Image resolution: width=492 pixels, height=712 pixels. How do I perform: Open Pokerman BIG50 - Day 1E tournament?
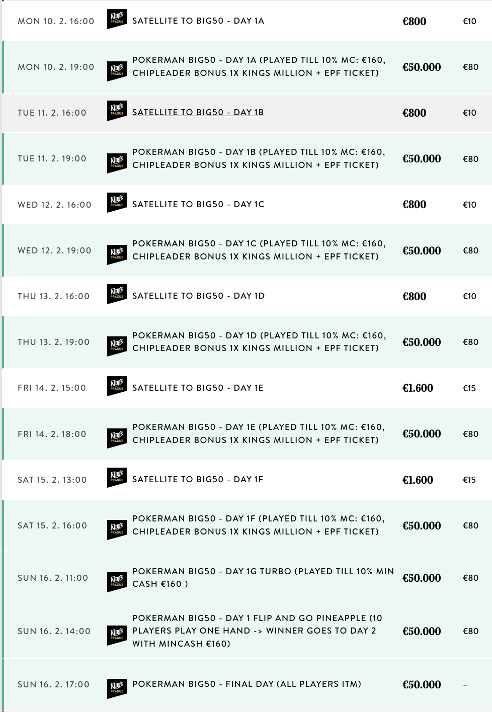259,433
